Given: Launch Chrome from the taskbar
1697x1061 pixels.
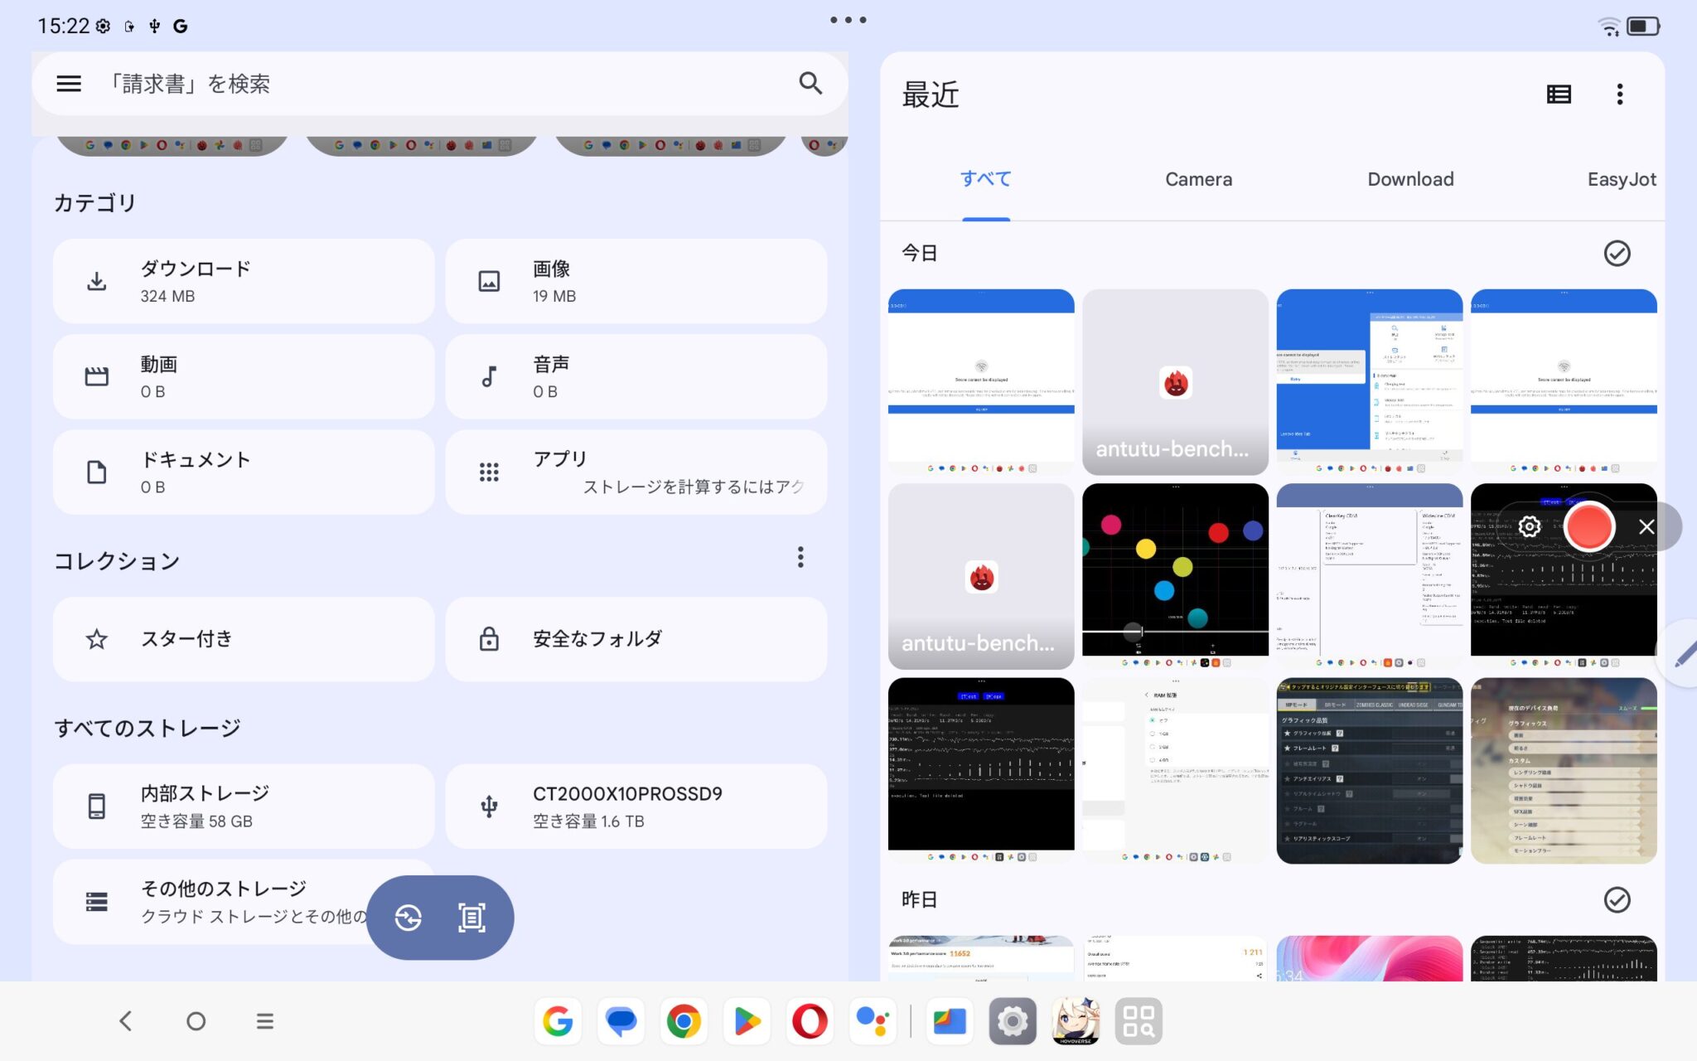Looking at the screenshot, I should pyautogui.click(x=684, y=1021).
